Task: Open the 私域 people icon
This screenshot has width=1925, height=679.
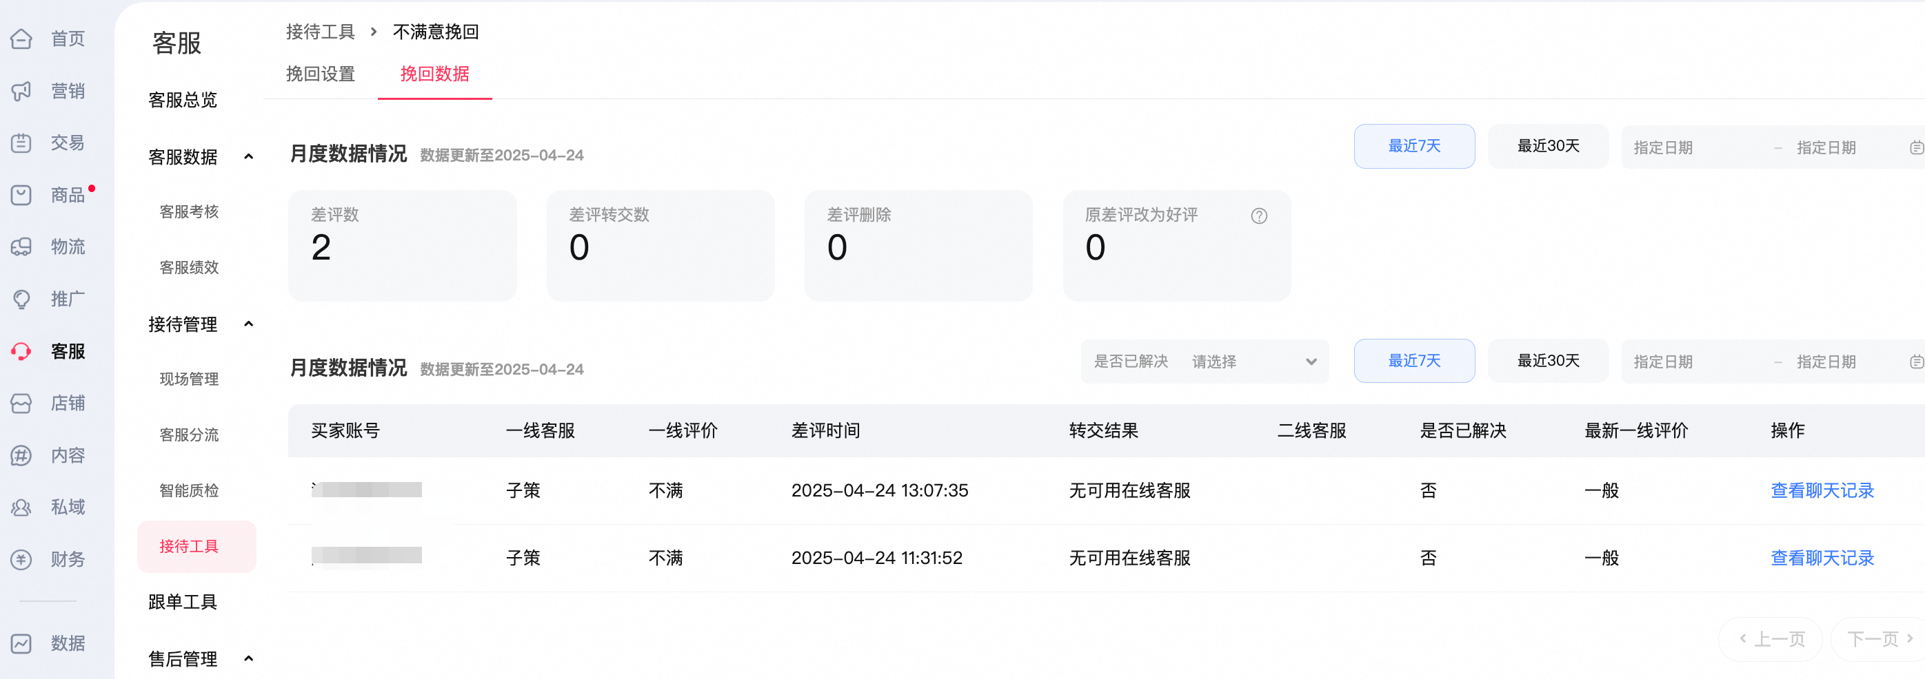Action: (x=21, y=508)
